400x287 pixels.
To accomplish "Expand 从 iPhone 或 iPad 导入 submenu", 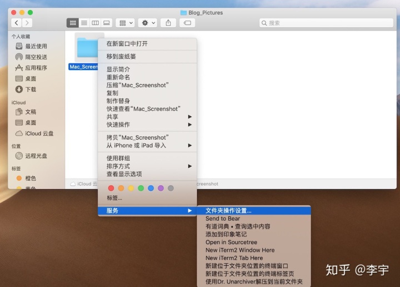I will point(147,145).
